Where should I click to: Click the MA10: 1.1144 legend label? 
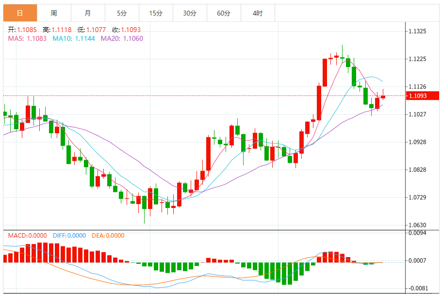click(x=74, y=38)
